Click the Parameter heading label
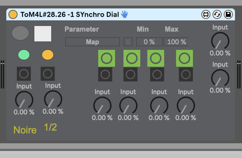The image size is (242, 158). 82,29
